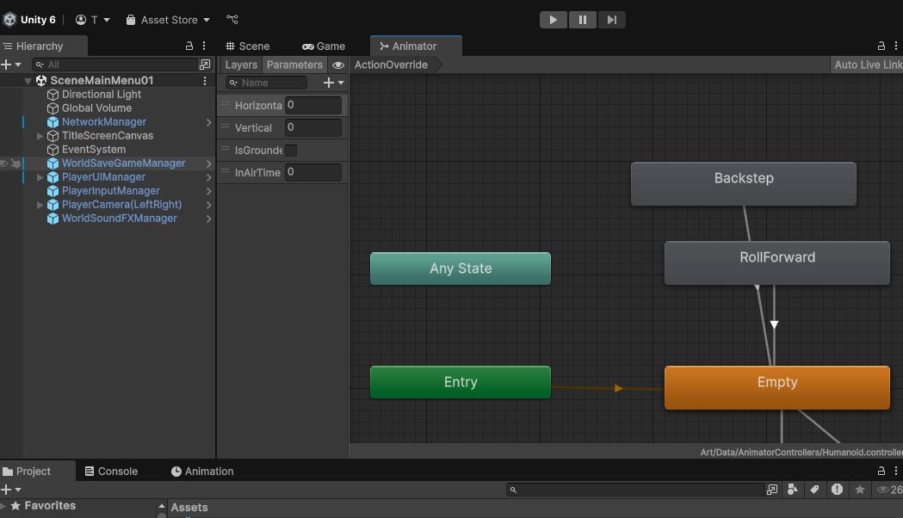Click Search by Type icon in Project
Viewport: 903px width, 518px height.
point(793,490)
